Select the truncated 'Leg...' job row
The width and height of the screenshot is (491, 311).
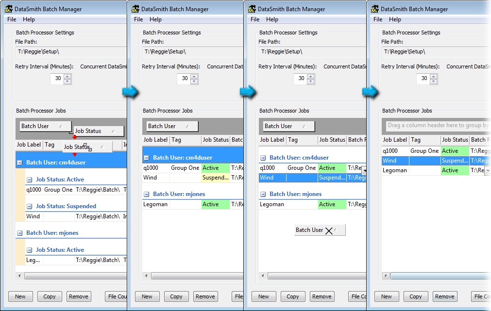(x=33, y=260)
